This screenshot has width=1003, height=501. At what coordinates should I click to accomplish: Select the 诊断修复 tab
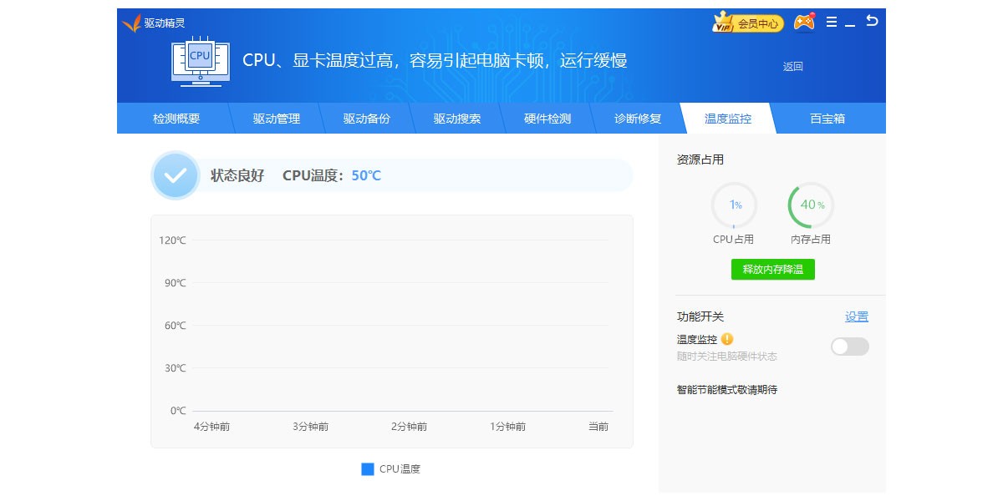coord(638,119)
